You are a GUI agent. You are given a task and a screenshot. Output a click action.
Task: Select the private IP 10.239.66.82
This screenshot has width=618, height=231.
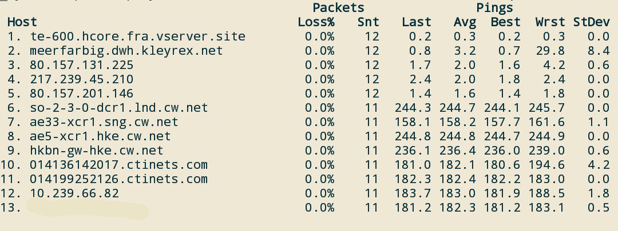pyautogui.click(x=74, y=193)
